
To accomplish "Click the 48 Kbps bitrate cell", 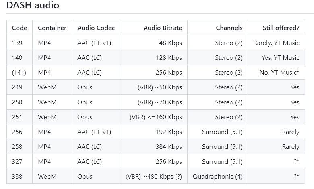I will 170,43.
